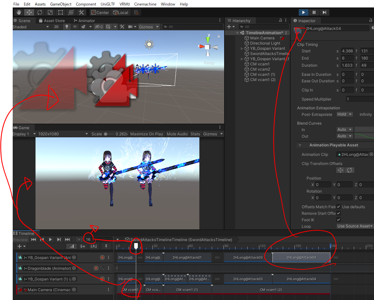This screenshot has width=374, height=300.
Task: Toggle scene lighting bulb icon
Action: point(67,27)
